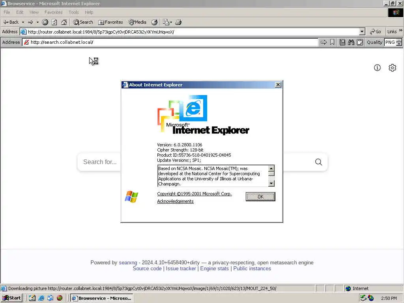
Task: Click the colorful tray icon by the clock
Action: click(x=371, y=298)
